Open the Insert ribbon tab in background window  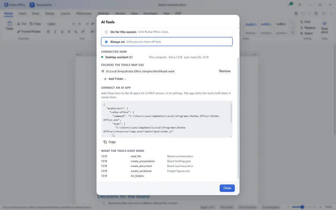pos(22,13)
